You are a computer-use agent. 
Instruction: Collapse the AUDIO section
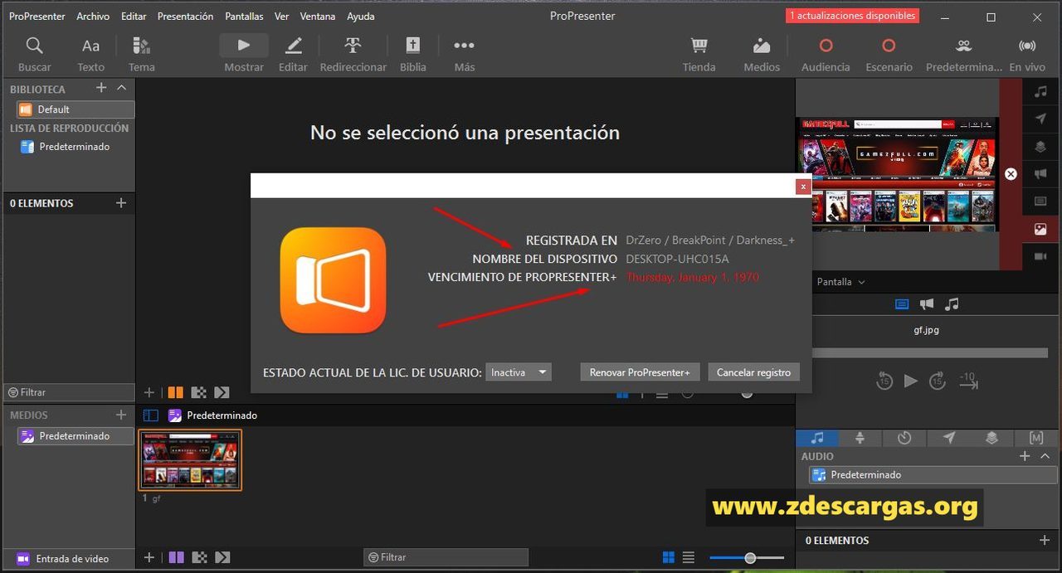pyautogui.click(x=1045, y=456)
